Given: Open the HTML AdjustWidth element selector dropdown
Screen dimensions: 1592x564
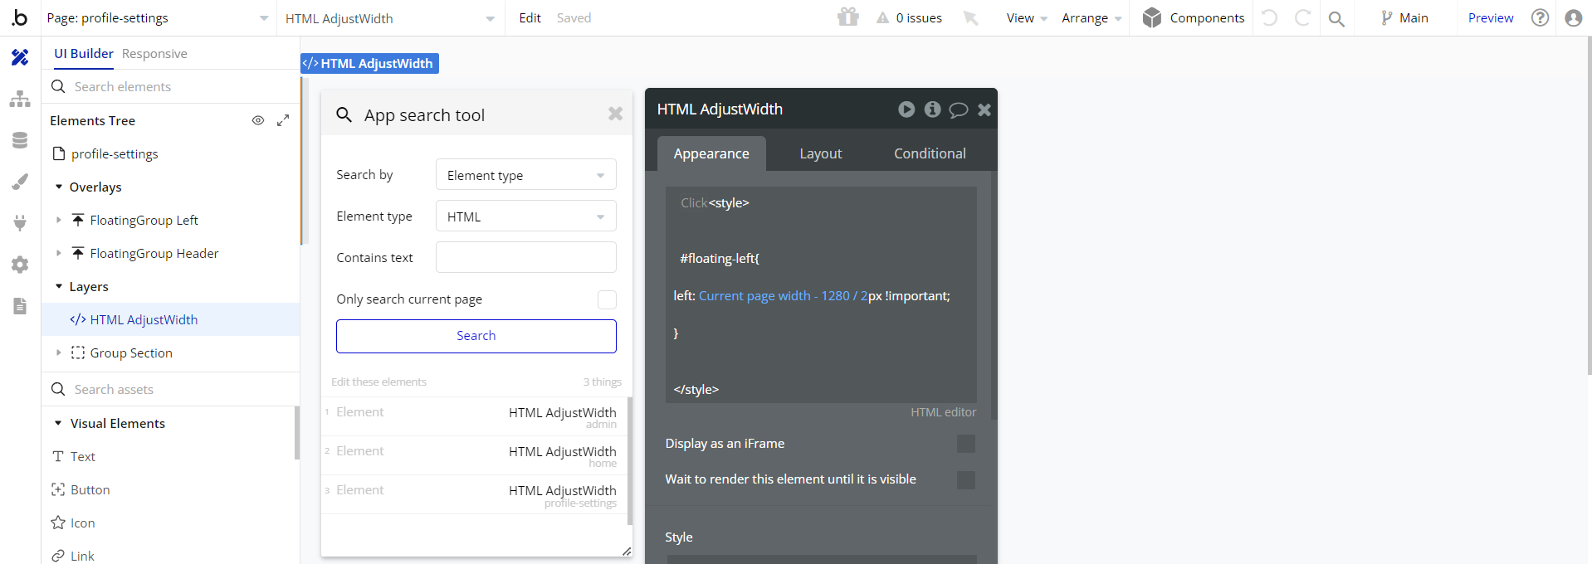Looking at the screenshot, I should (390, 17).
